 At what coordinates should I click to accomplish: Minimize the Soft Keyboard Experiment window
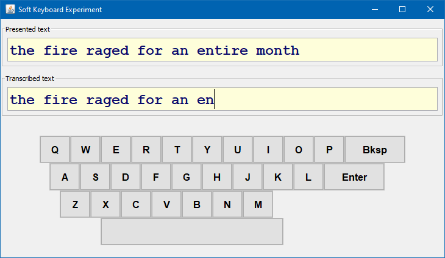click(x=375, y=9)
